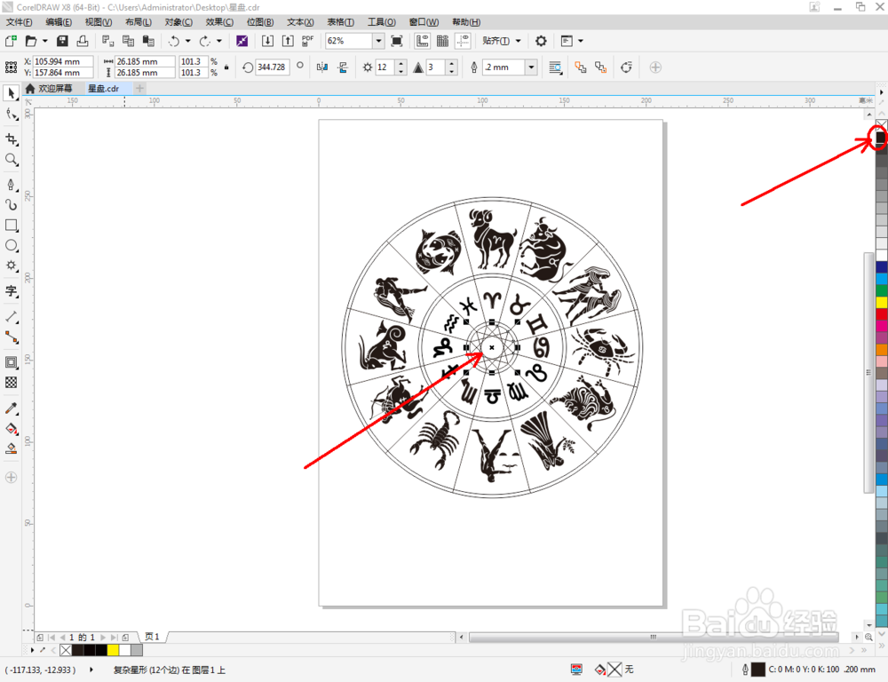Select the Interactive Fill bucket tool
Screen dimensions: 888x682
point(11,428)
